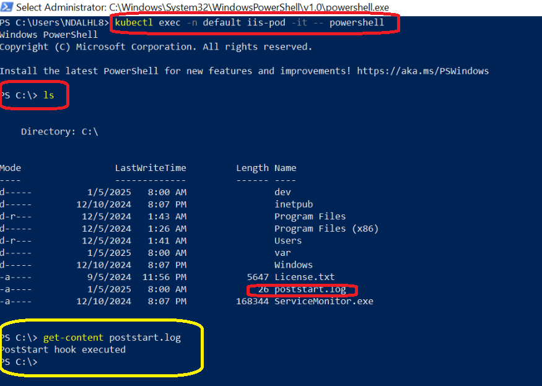Click the PostStart hook executed output line

[x=63, y=349]
